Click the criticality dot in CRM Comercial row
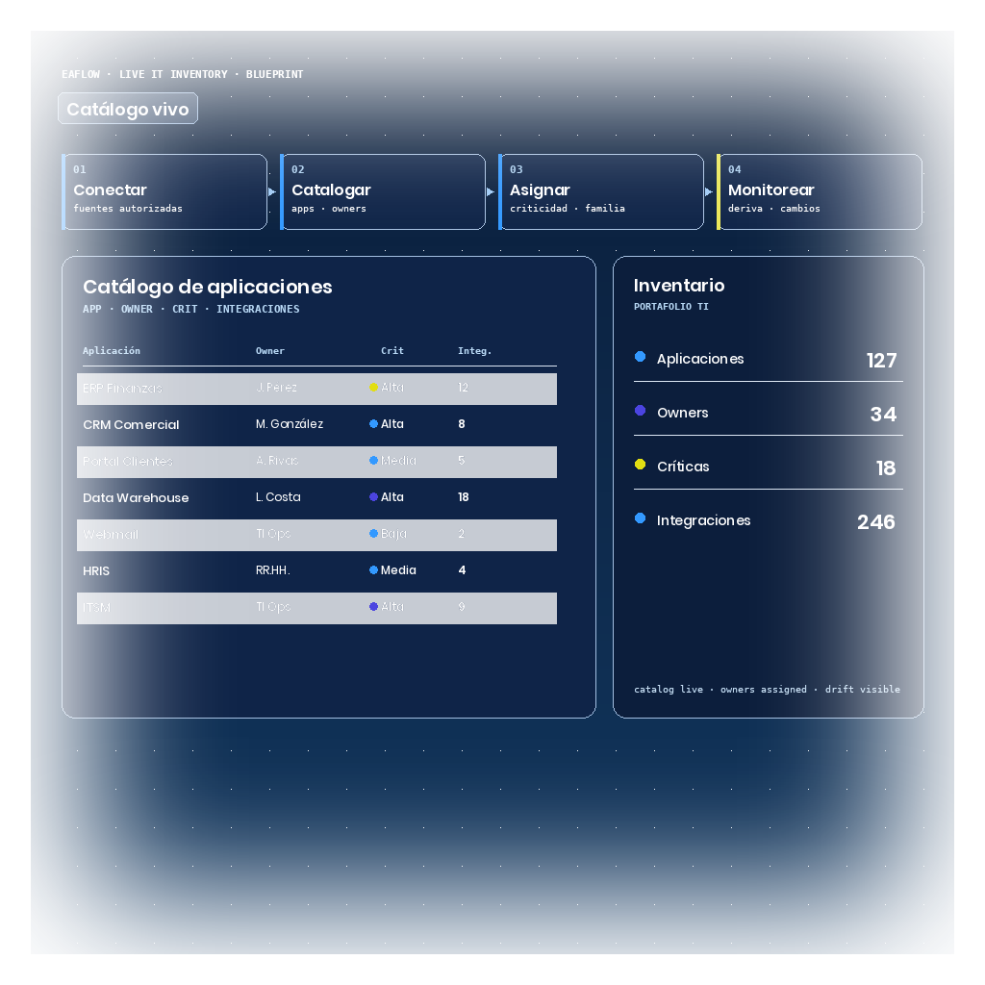 (374, 424)
